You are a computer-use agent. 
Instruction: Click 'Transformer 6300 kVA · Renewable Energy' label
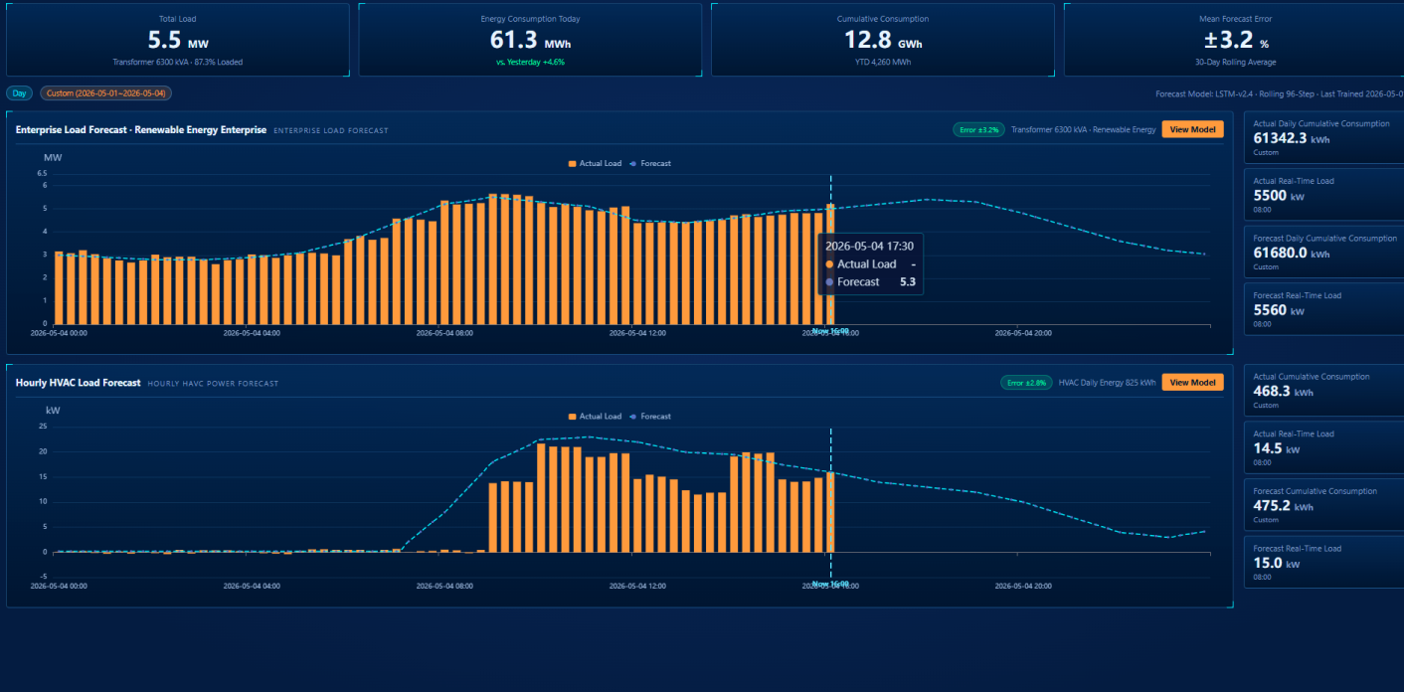click(x=1084, y=129)
